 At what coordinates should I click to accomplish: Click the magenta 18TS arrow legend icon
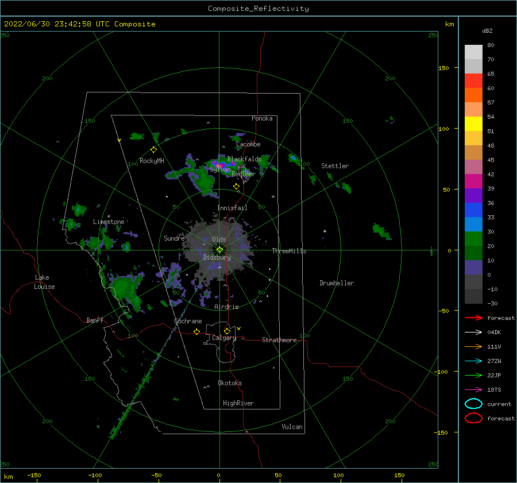tap(473, 390)
